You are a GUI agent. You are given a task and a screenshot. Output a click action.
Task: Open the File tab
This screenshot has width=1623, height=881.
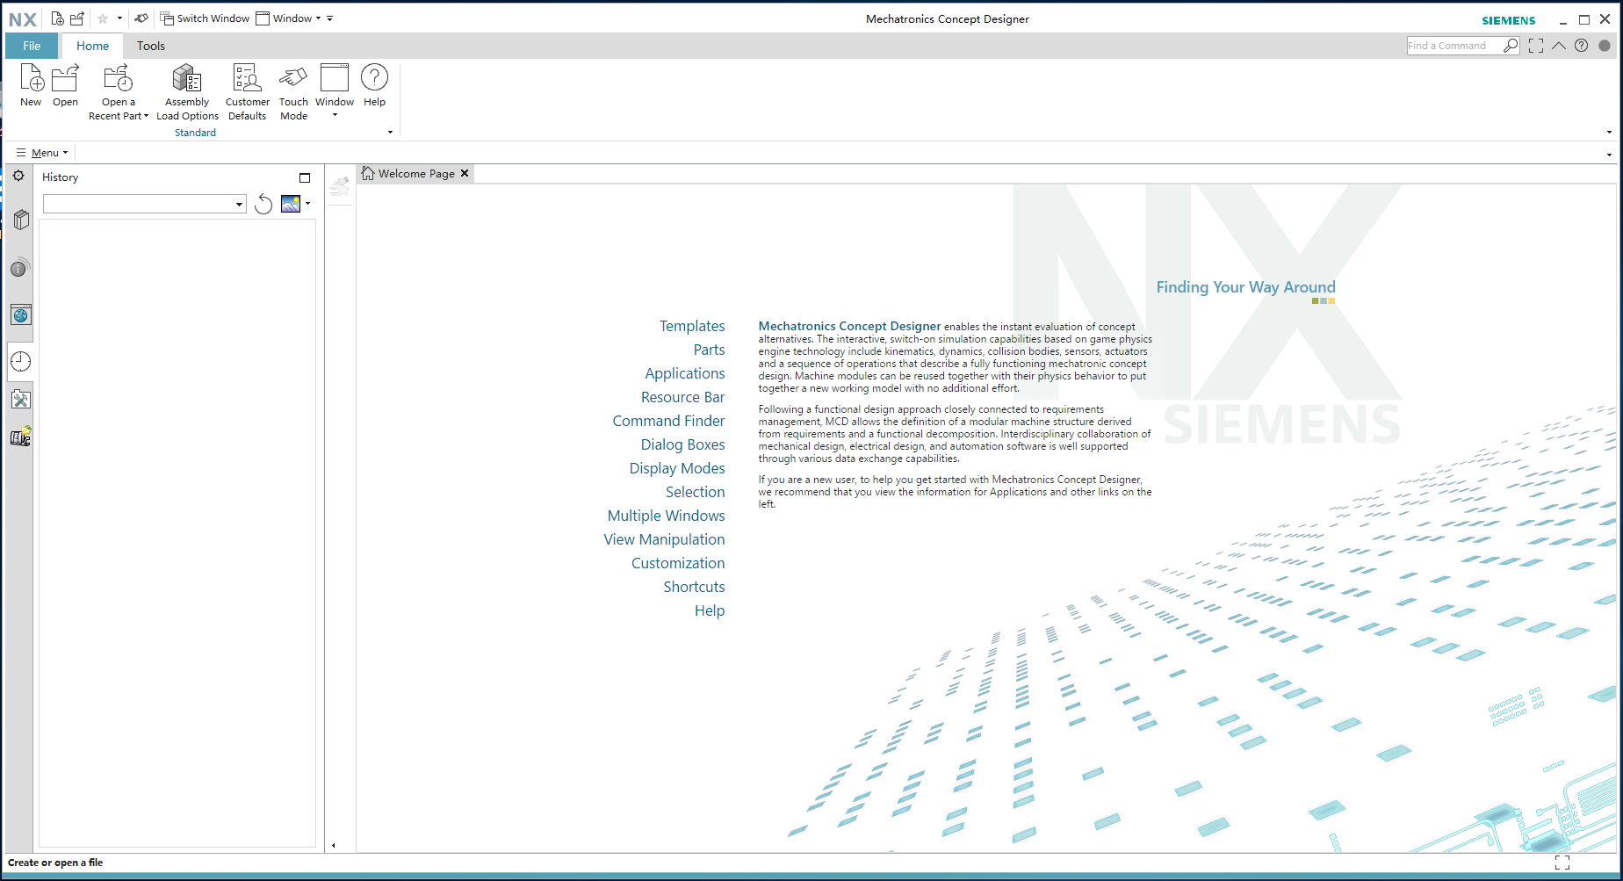[x=32, y=46]
